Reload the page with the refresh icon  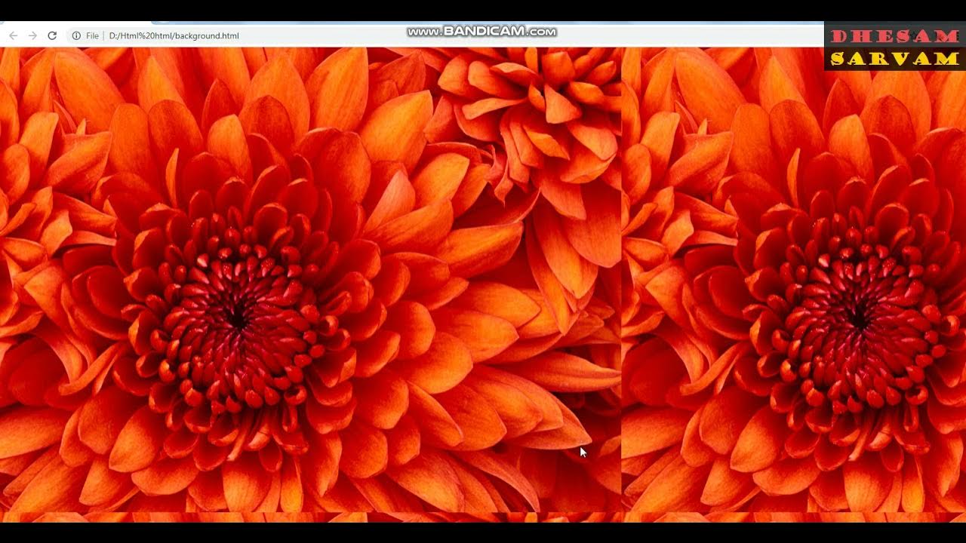52,35
